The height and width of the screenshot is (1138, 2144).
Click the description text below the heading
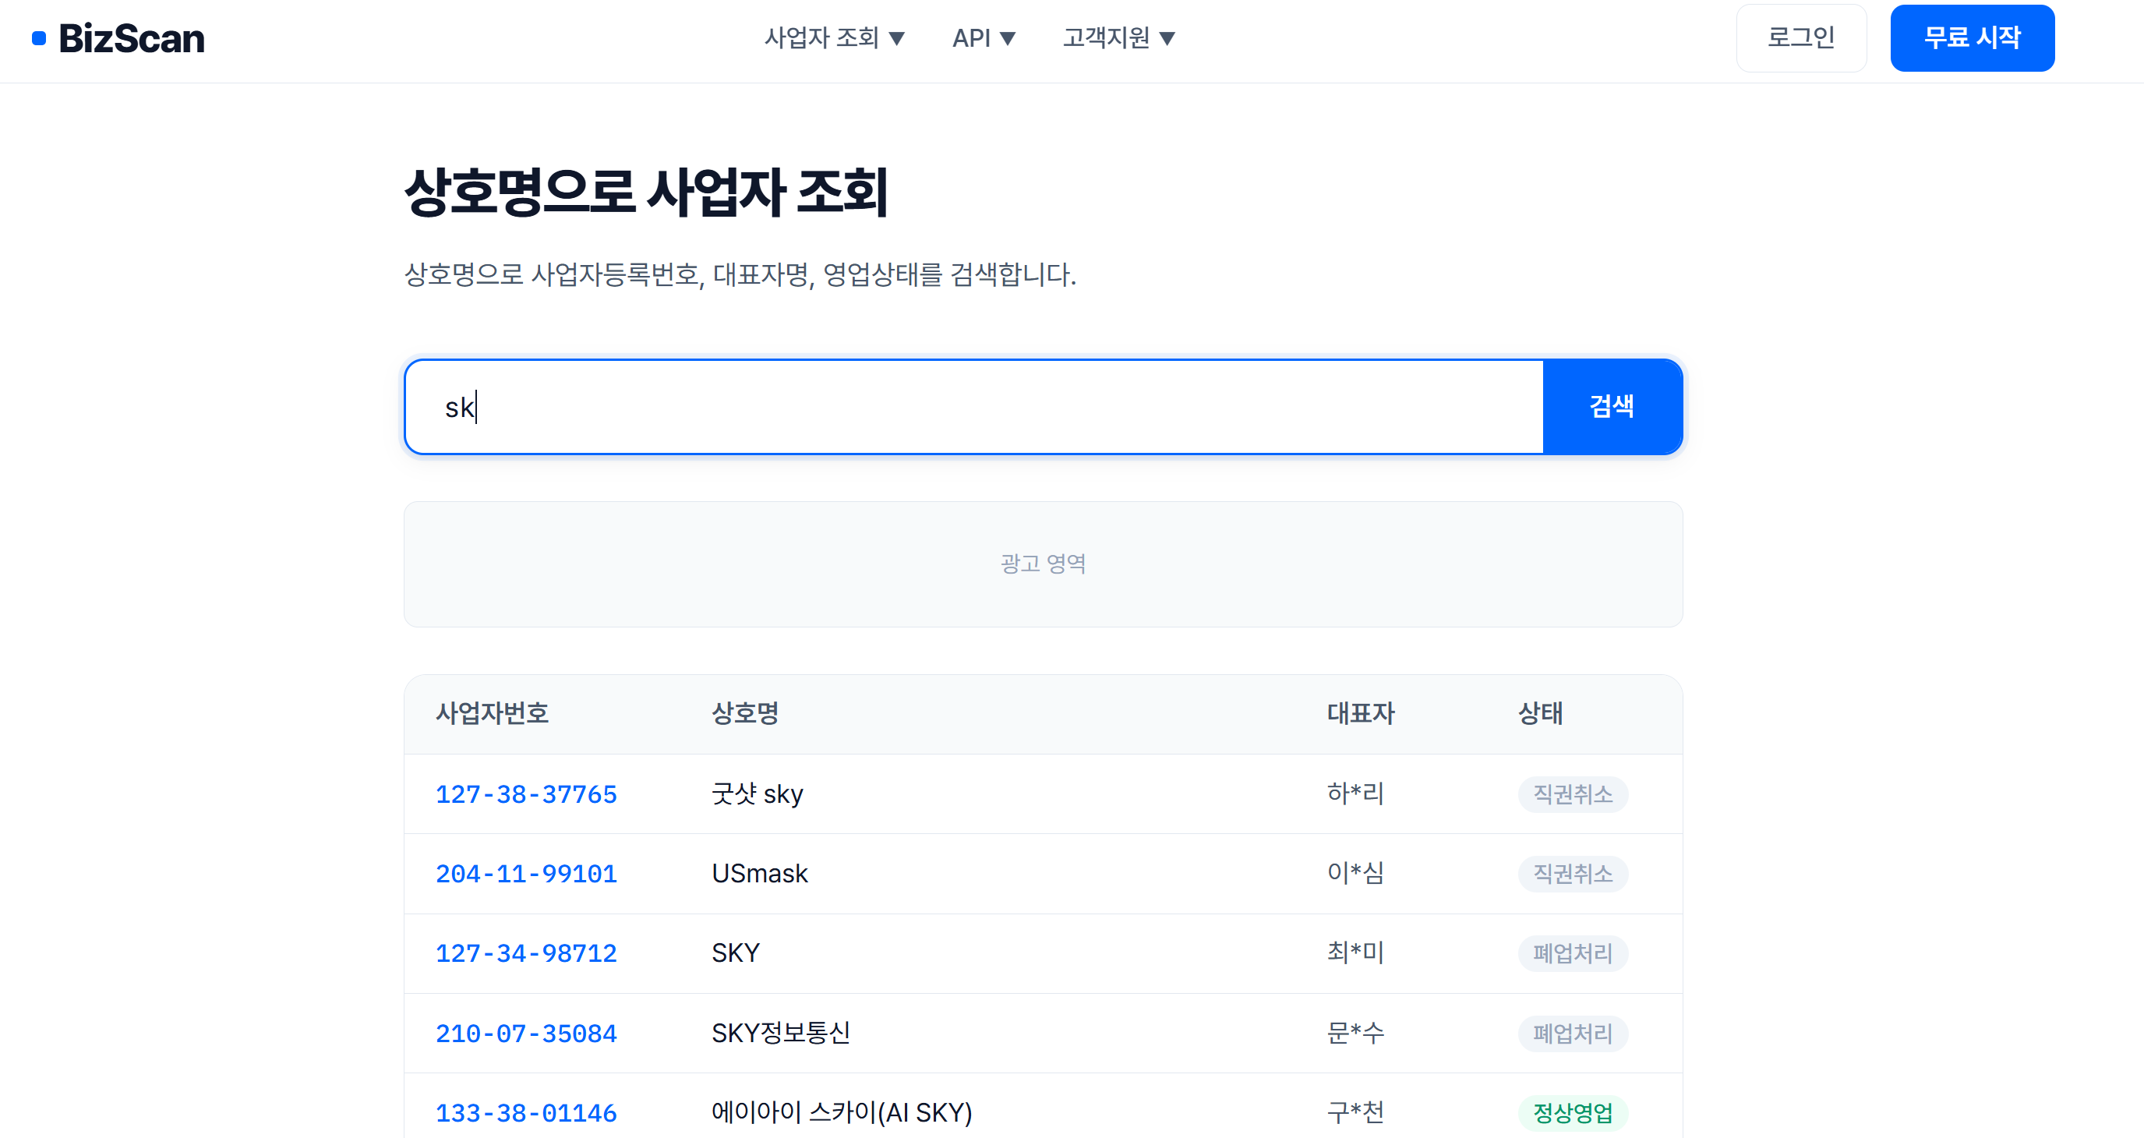tap(740, 274)
